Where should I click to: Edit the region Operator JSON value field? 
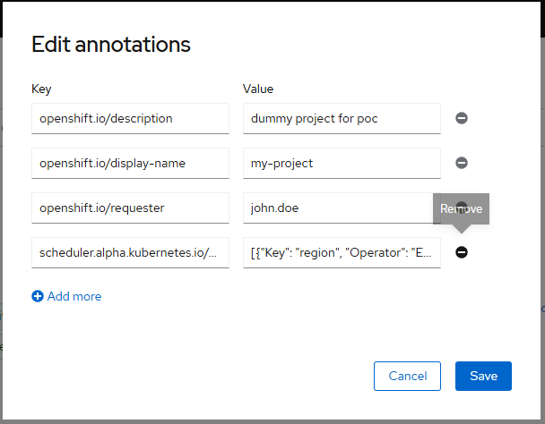click(x=342, y=252)
